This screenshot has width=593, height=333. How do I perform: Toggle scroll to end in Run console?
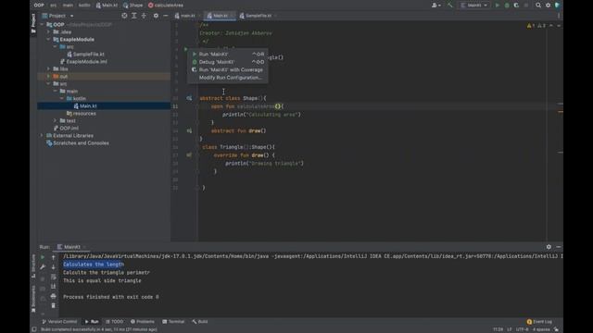[54, 286]
